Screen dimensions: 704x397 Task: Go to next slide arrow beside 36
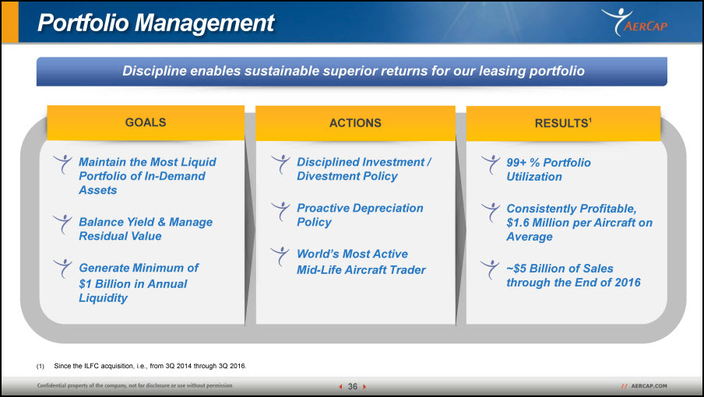[364, 387]
